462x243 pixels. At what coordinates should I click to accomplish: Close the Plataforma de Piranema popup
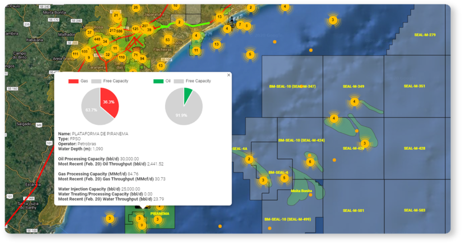coord(228,75)
